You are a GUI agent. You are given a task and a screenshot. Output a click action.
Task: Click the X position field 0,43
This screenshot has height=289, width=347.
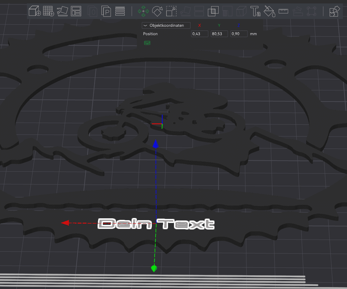point(200,34)
